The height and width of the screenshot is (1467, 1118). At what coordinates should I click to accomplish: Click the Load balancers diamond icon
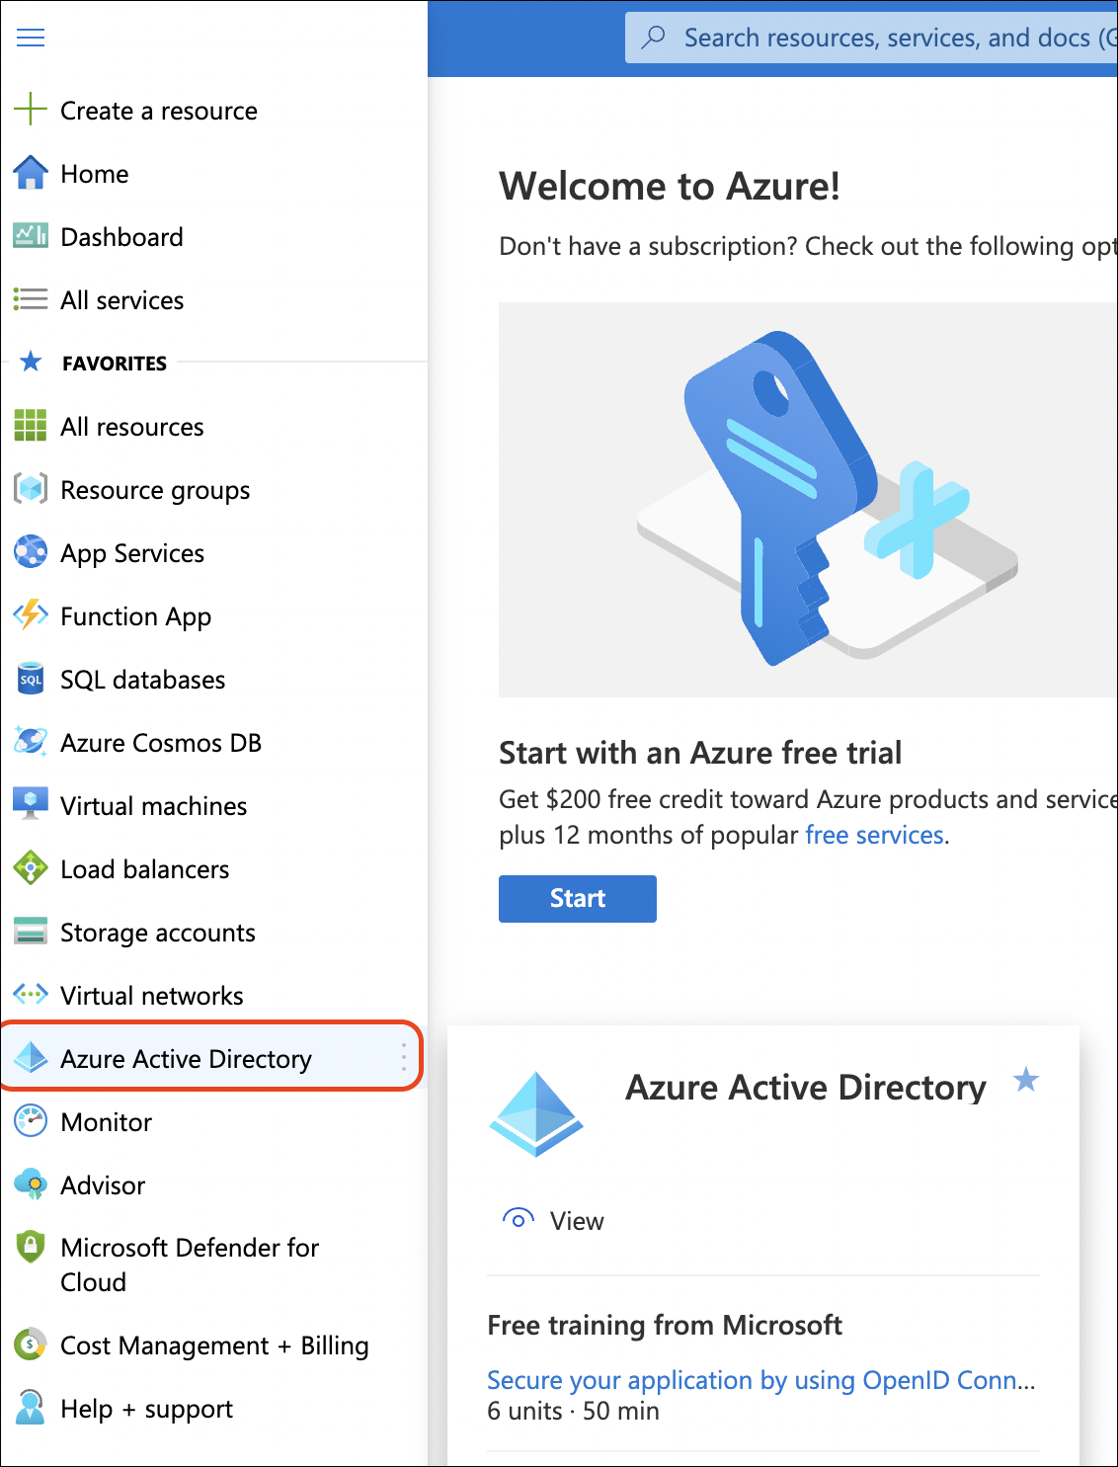(31, 868)
